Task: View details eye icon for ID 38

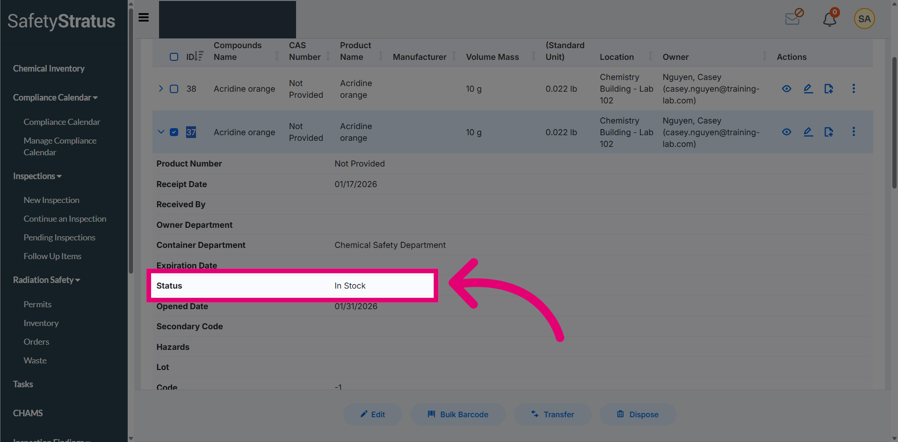Action: 787,88
